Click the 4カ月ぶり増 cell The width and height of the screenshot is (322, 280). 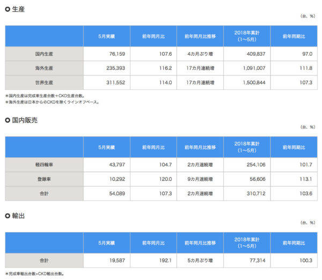(200, 54)
